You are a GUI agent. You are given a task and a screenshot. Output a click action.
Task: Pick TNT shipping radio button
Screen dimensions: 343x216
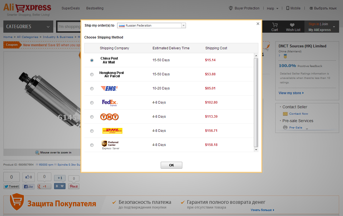pyautogui.click(x=92, y=117)
